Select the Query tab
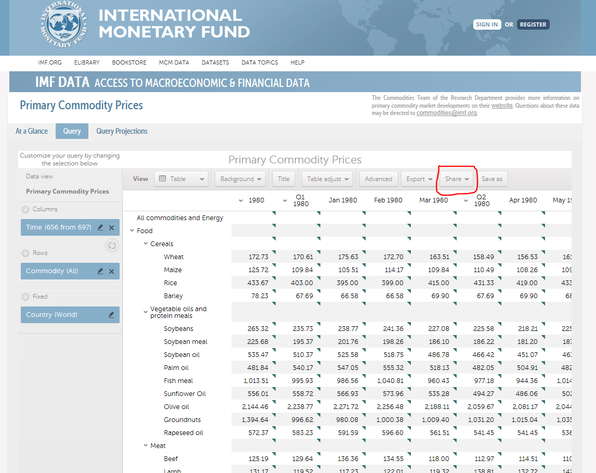596x473 pixels. 72,131
